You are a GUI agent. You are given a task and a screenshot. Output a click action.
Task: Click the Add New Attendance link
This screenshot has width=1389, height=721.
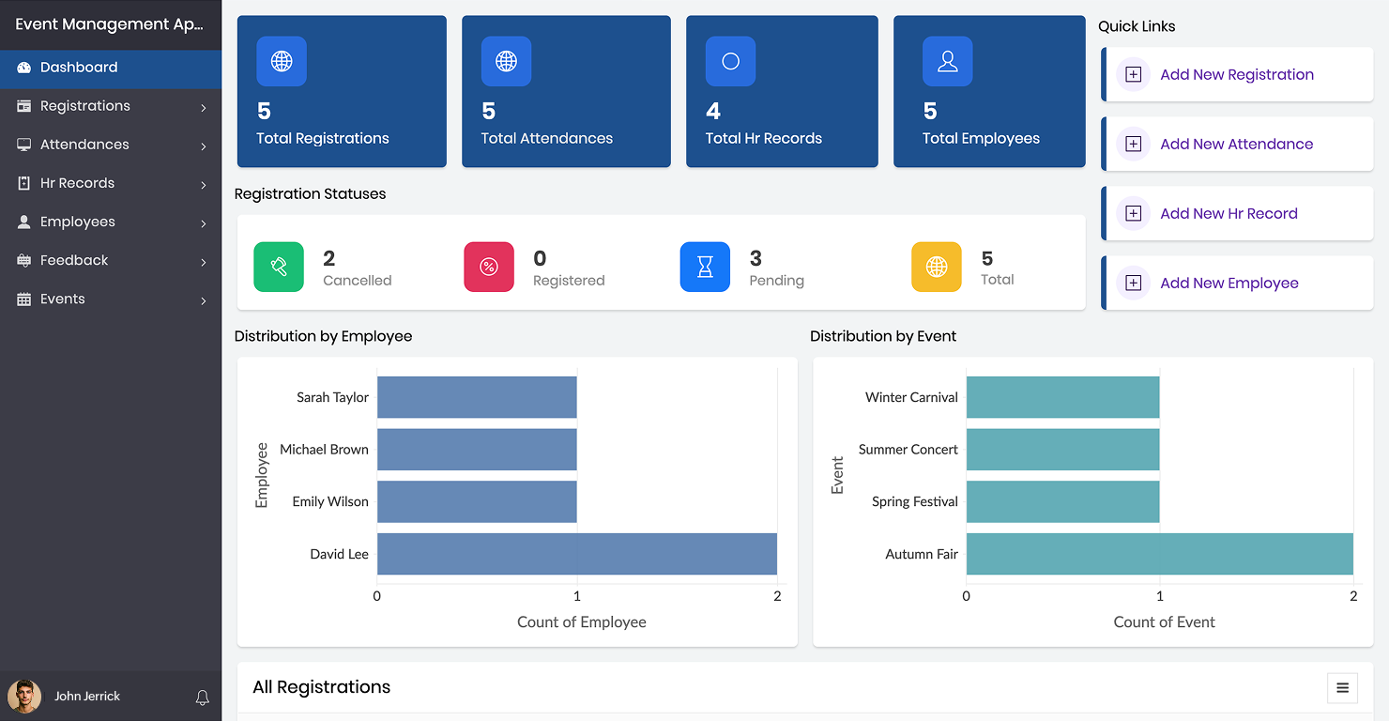pos(1236,145)
